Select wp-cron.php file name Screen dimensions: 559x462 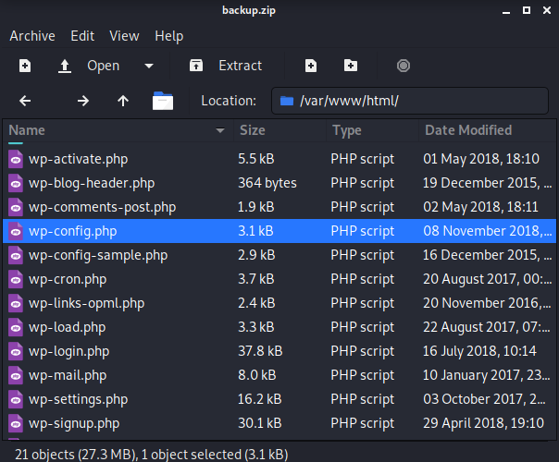pos(68,279)
